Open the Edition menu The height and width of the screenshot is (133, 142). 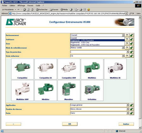(x=12, y=6)
